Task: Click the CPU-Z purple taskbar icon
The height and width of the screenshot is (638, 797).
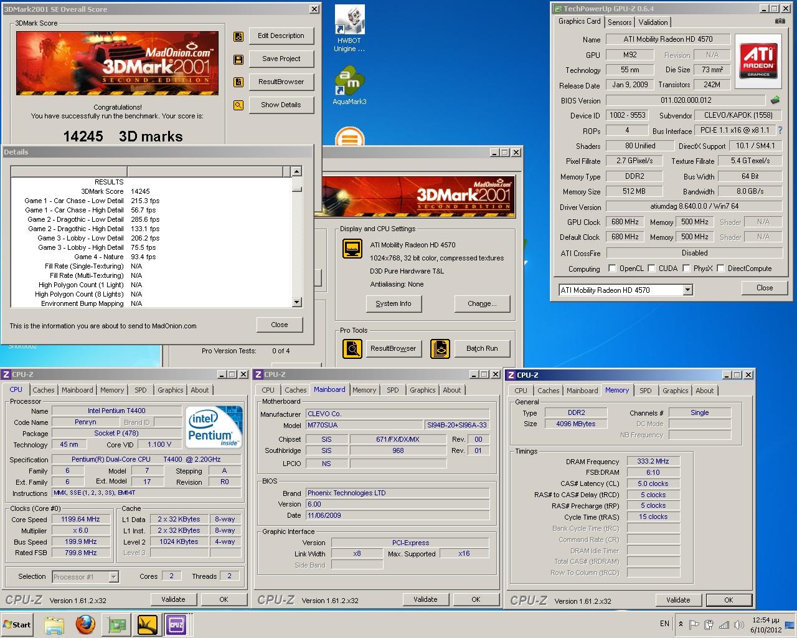Action: 176,624
